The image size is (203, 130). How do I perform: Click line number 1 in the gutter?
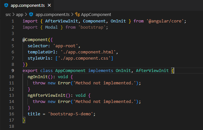13,21
